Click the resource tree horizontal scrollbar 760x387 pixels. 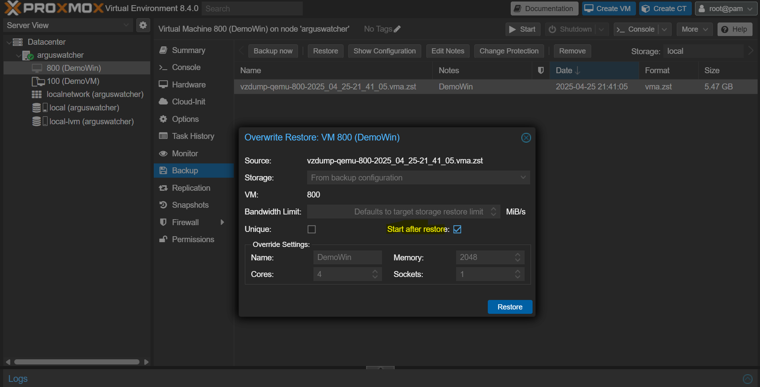pyautogui.click(x=77, y=362)
